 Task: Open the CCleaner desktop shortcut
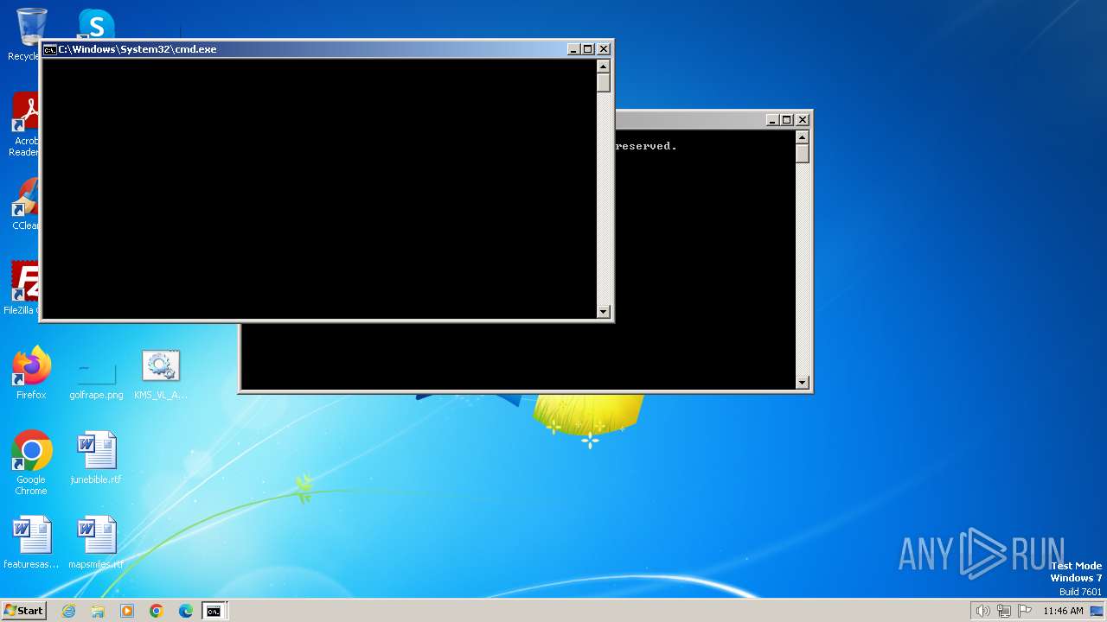click(26, 204)
